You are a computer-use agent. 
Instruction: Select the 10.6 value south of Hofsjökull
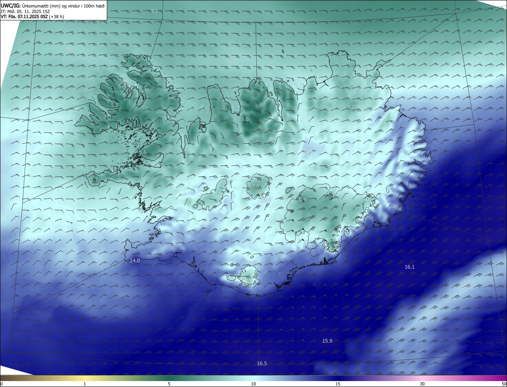coord(266,200)
